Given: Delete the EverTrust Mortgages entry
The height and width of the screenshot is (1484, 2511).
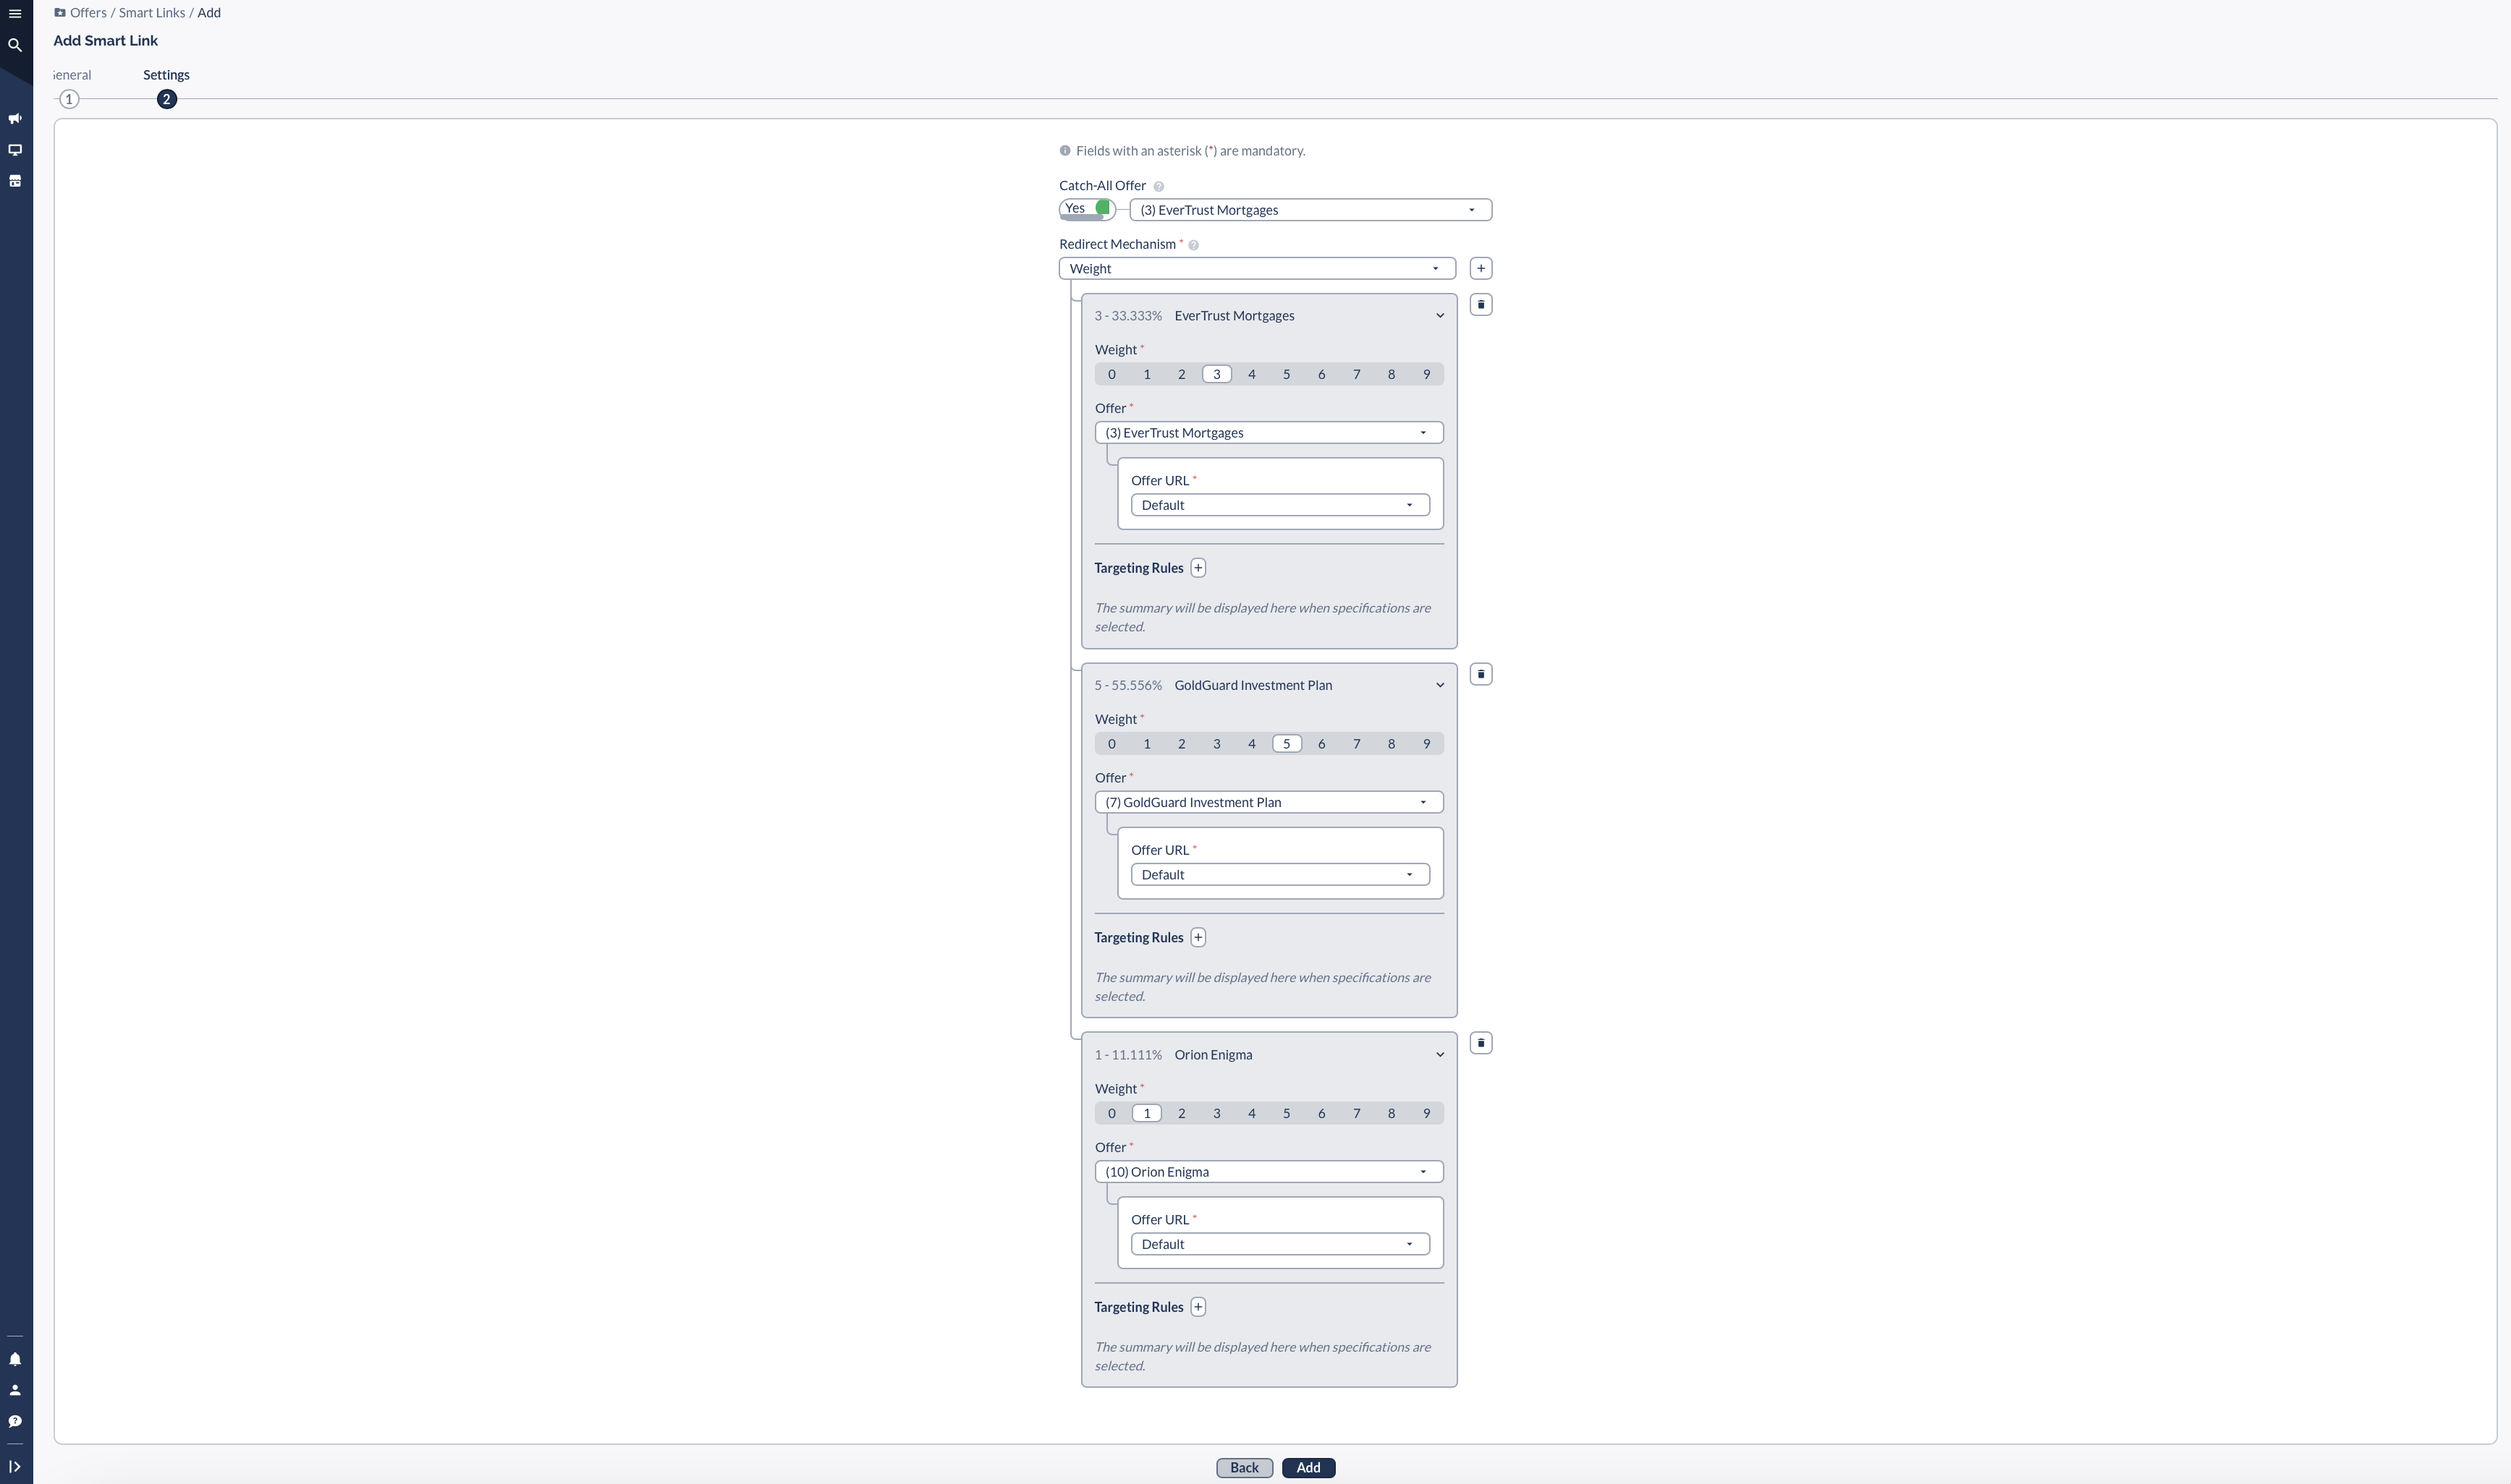Looking at the screenshot, I should [1481, 305].
